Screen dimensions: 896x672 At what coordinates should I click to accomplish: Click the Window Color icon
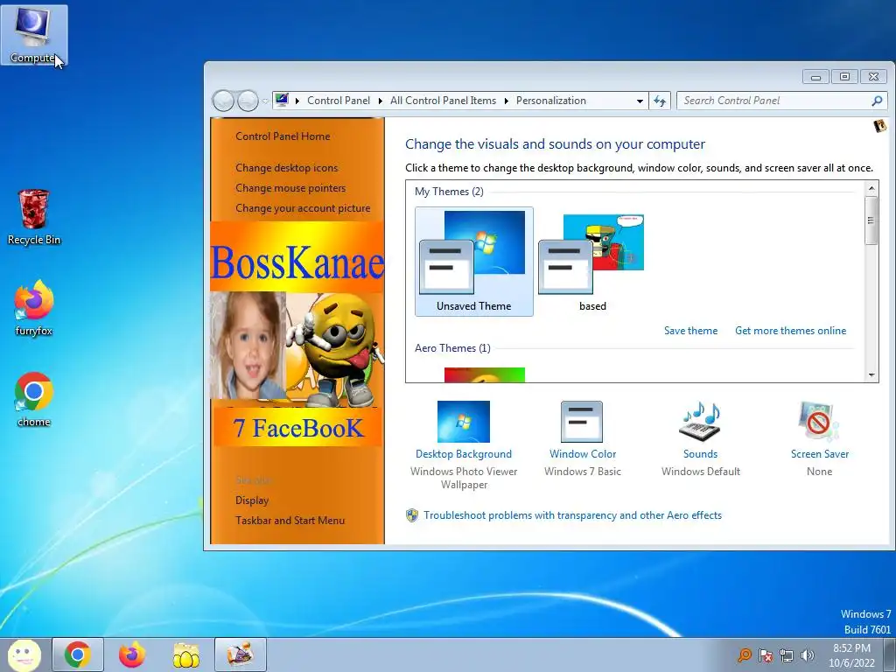[582, 422]
